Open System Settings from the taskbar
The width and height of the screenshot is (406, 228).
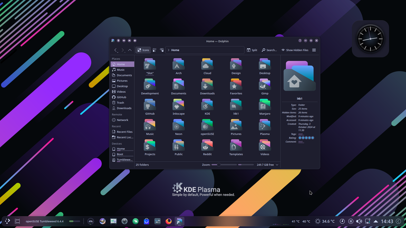click(x=158, y=221)
